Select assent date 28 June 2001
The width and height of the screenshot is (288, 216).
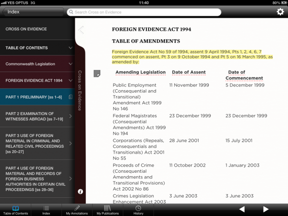(x=184, y=141)
